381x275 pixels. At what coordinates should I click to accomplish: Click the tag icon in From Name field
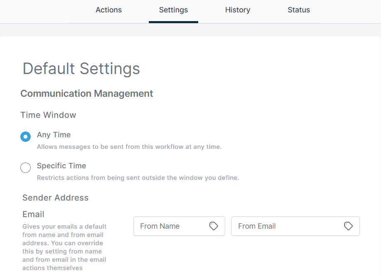(x=214, y=226)
